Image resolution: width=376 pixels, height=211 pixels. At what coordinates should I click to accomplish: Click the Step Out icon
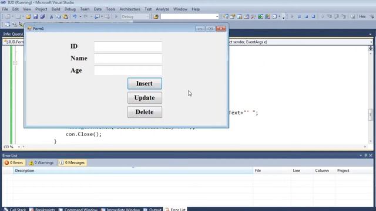(343, 16)
